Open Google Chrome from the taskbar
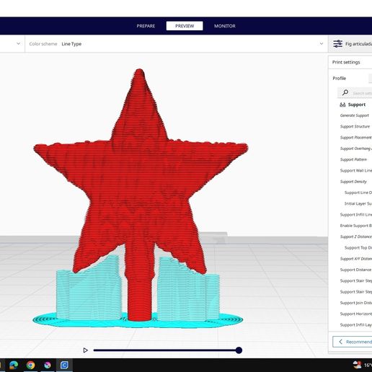Screen dimensions: 372x372 pyautogui.click(x=30, y=365)
